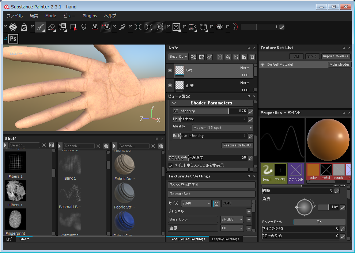Switch to Display Settings tab
This screenshot has height=253, width=355.
(226, 239)
